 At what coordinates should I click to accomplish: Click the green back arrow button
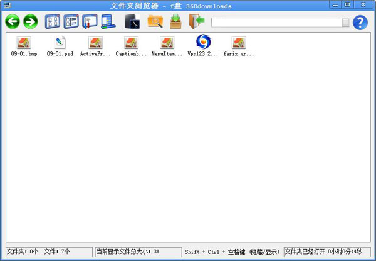coord(13,23)
